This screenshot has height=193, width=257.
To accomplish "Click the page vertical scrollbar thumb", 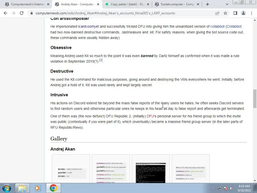I will [x=255, y=99].
